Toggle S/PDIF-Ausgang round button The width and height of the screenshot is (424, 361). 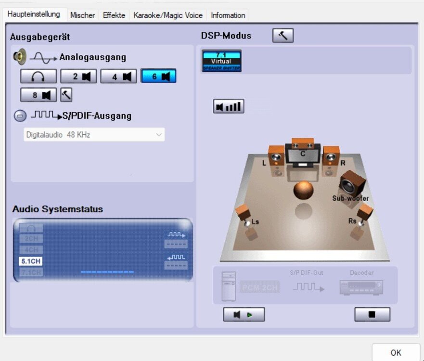click(20, 116)
